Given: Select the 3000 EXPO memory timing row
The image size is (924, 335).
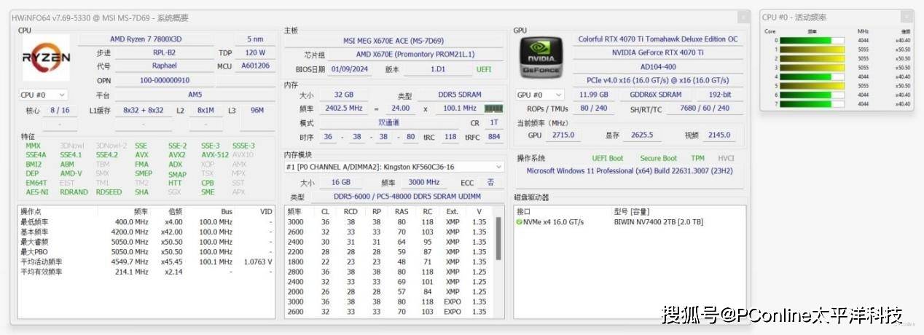Looking at the screenshot, I should (386, 301).
